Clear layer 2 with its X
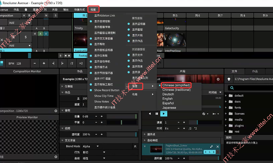The height and width of the screenshot is (163, 273). tap(2, 40)
